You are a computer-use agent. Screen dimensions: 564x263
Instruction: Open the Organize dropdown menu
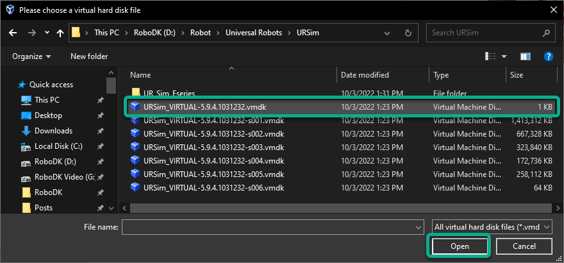(31, 56)
